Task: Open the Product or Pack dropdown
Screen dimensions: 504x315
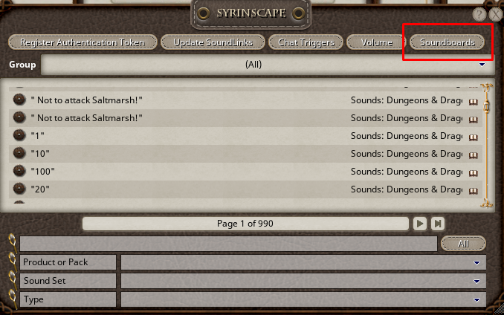Action: point(476,263)
